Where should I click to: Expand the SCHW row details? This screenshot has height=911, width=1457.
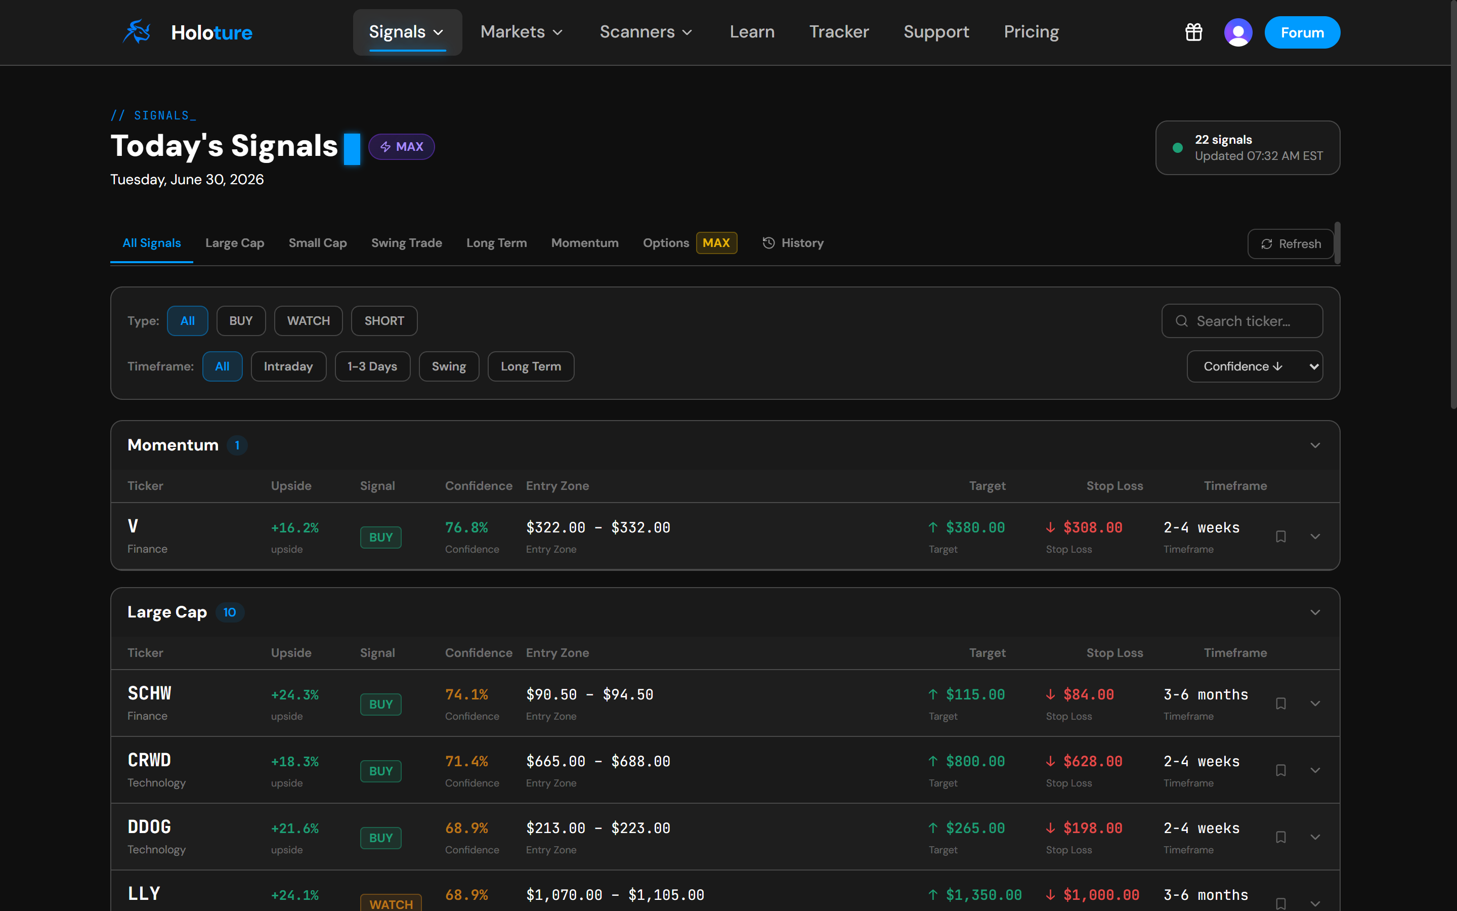[1315, 703]
